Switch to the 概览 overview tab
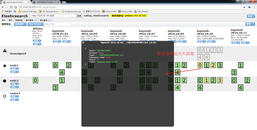The image size is (257, 130). click(x=4, y=20)
